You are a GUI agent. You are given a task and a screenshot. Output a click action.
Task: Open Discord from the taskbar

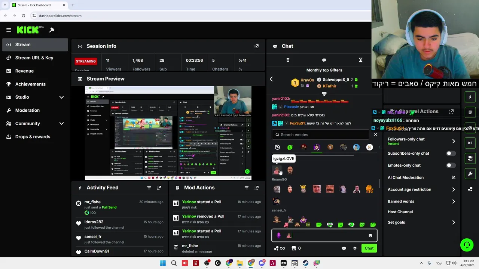pos(262,263)
